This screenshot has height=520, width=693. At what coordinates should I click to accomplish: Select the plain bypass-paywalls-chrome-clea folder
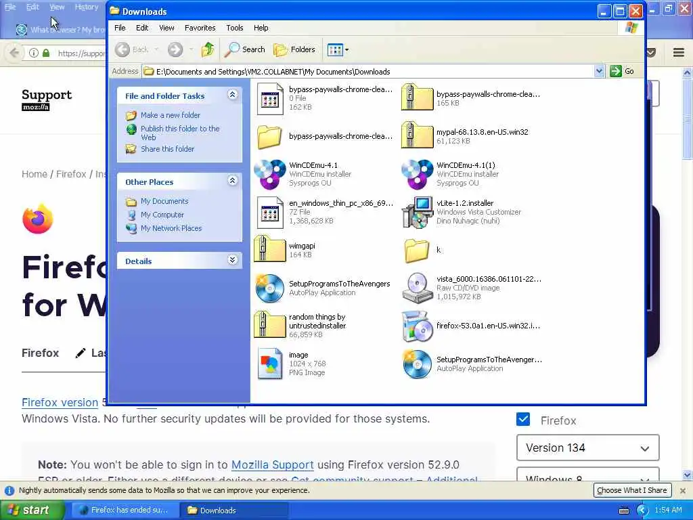pos(269,136)
